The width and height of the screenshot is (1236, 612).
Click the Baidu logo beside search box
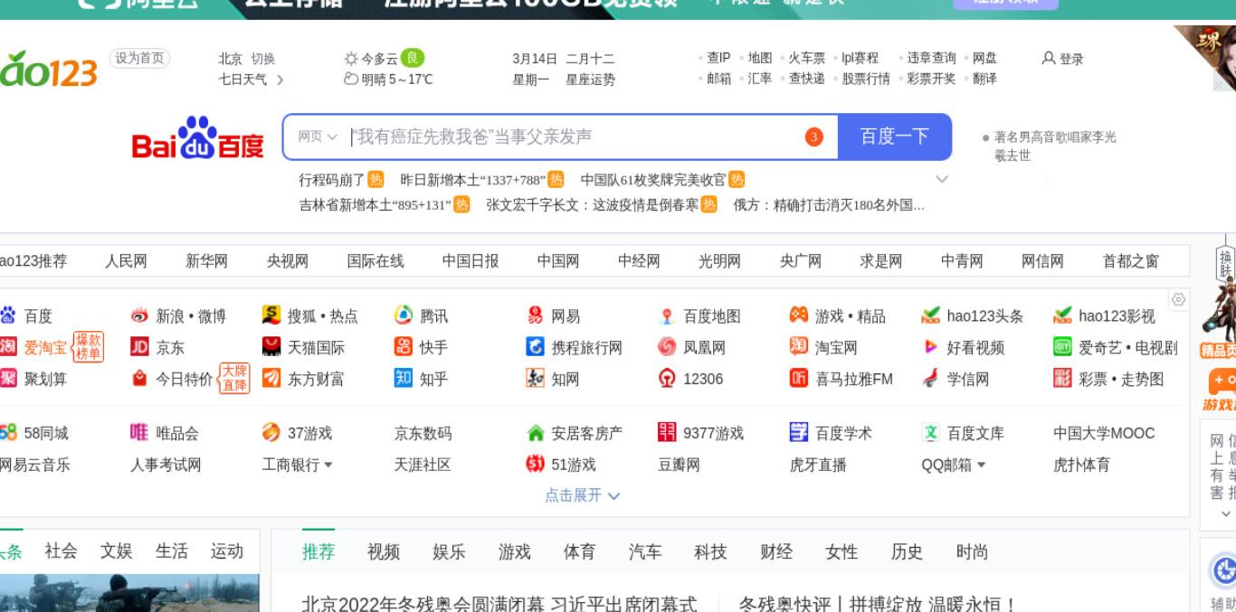click(197, 138)
